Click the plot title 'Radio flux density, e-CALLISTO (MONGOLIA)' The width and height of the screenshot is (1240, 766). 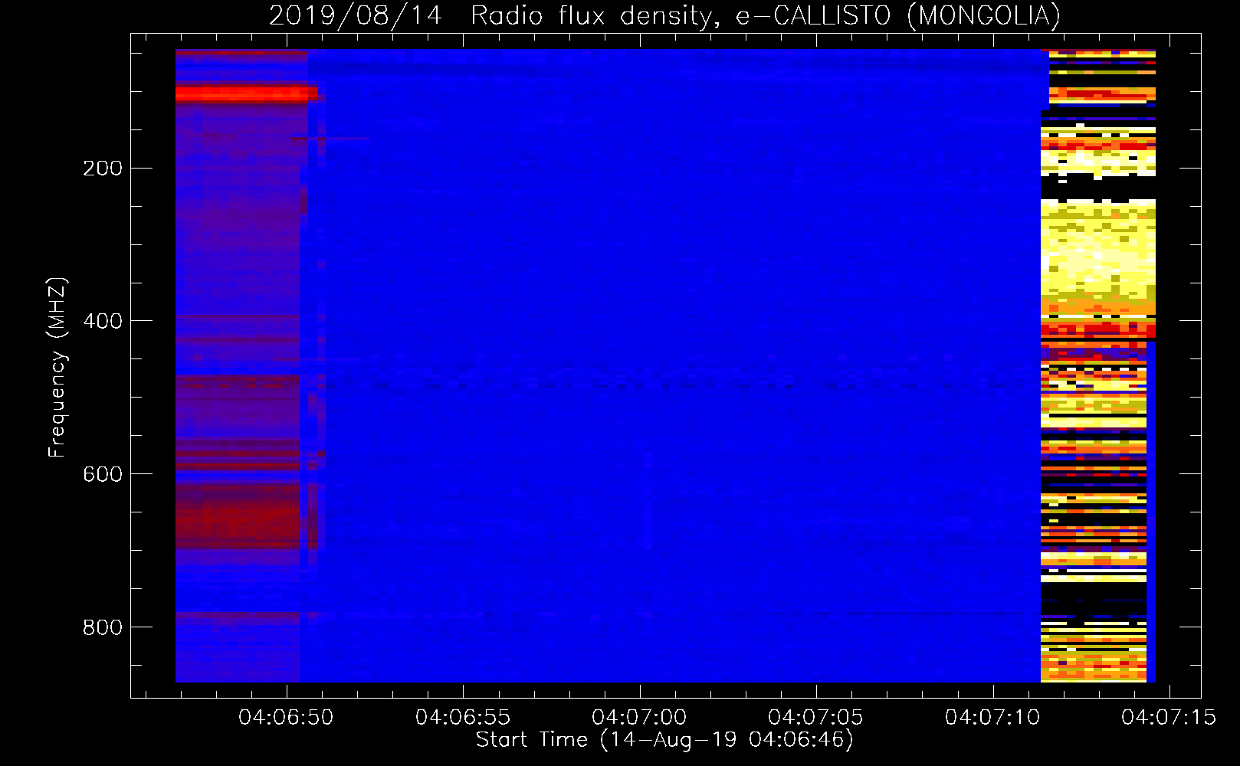(x=765, y=15)
